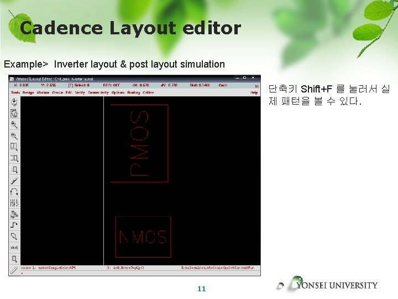The width and height of the screenshot is (398, 299).
Task: Open the Tools menu
Action: pyautogui.click(x=15, y=92)
